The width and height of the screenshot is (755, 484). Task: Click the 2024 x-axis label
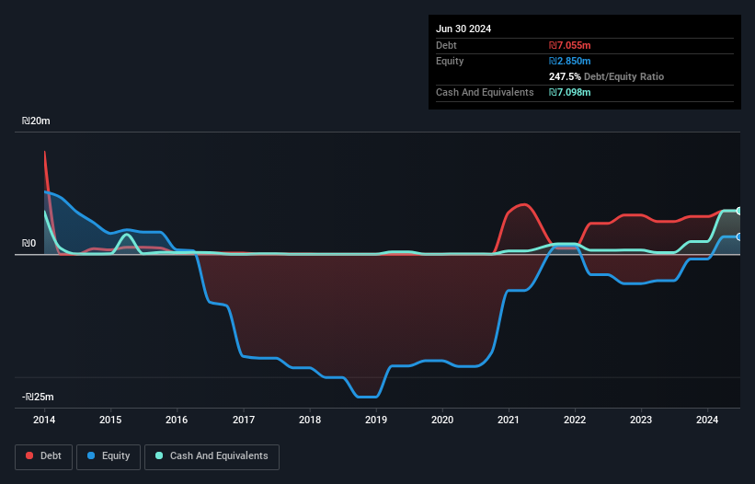pyautogui.click(x=707, y=420)
